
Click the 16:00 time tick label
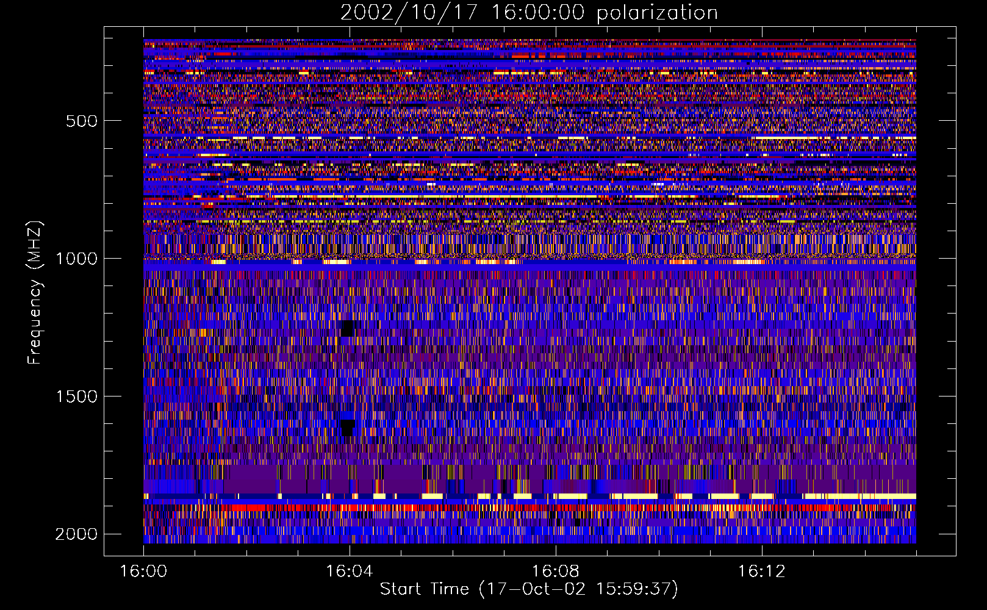[143, 572]
